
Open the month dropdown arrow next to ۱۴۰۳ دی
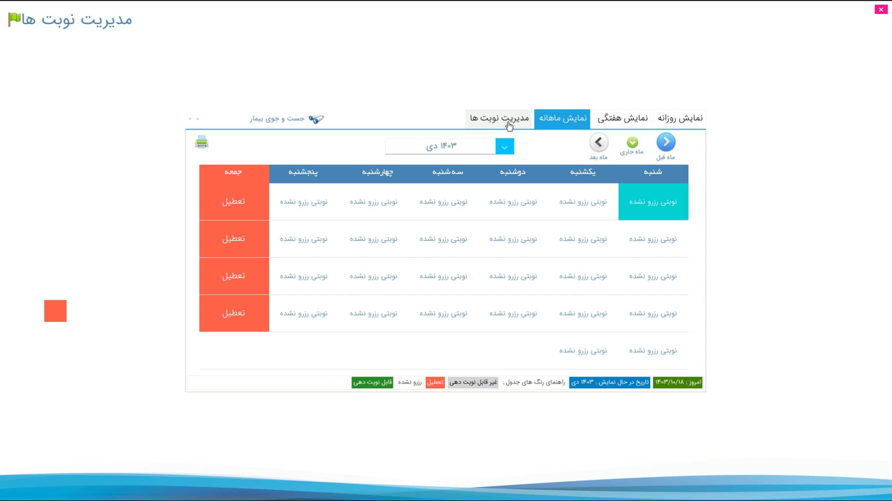504,147
